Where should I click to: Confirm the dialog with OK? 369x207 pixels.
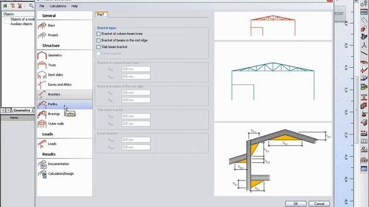[296, 204]
